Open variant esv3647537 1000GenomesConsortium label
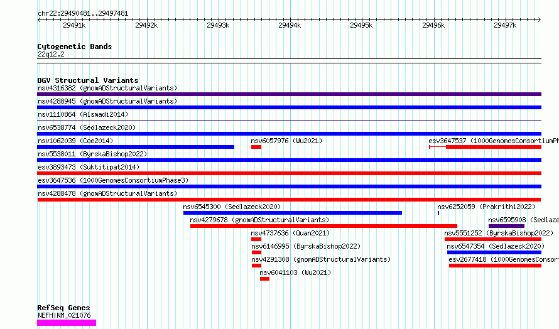The height and width of the screenshot is (329, 559). 494,141
